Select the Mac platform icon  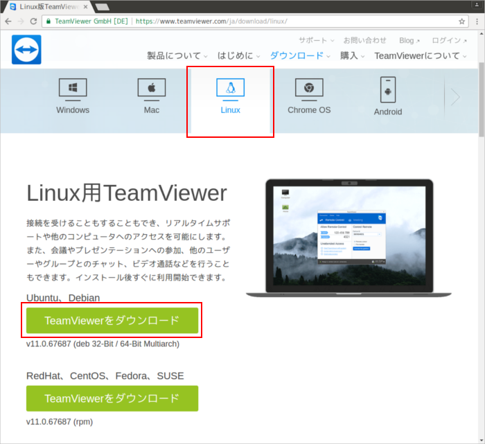coord(152,89)
